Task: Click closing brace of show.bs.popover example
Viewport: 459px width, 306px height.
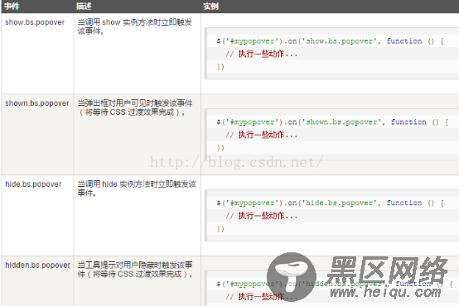Action: pyautogui.click(x=220, y=67)
